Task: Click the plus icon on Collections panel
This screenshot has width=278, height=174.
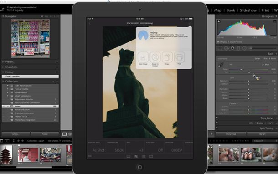Action: click(x=57, y=82)
